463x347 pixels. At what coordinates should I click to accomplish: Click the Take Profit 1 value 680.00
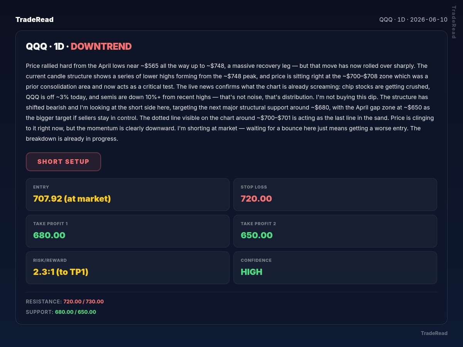click(49, 235)
